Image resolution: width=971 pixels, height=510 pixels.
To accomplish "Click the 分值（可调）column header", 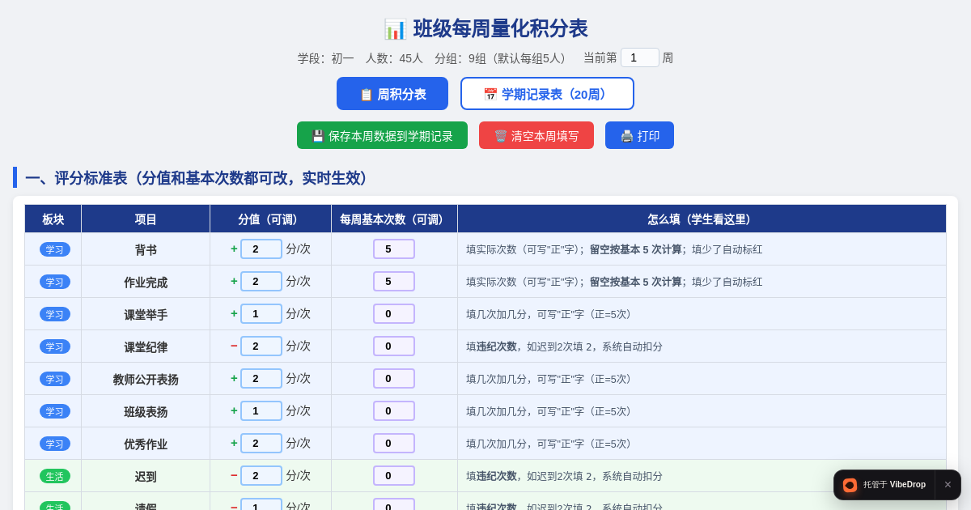I will tap(271, 219).
